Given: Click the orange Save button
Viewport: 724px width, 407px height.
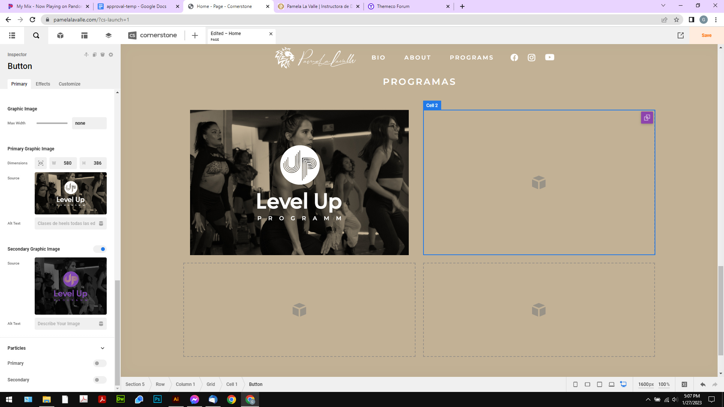Looking at the screenshot, I should point(706,35).
